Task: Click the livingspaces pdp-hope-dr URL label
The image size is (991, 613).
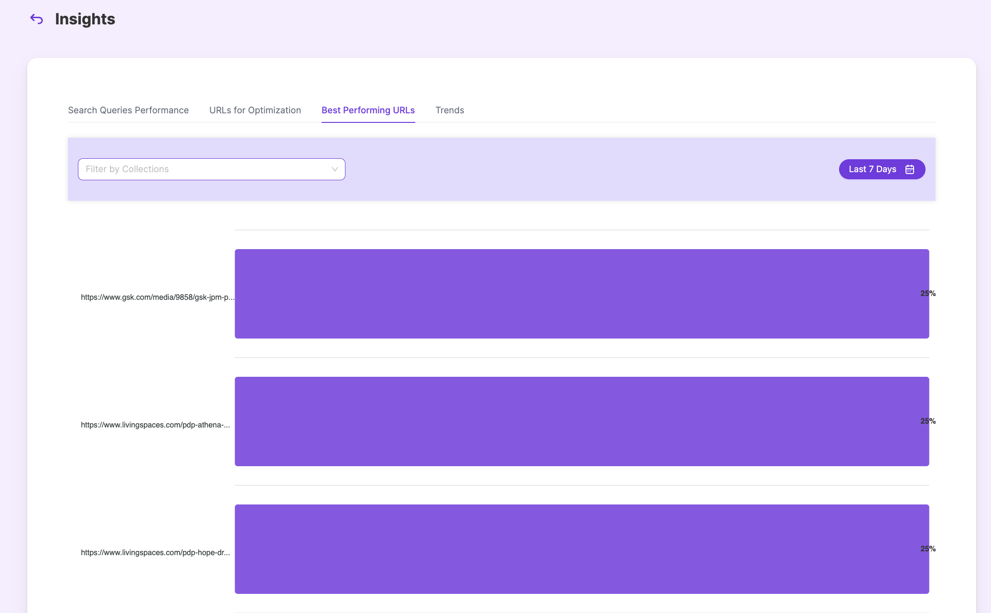Action: (x=155, y=552)
